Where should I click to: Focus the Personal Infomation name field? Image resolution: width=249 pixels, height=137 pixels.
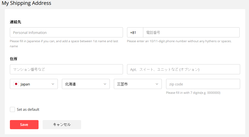(66, 32)
